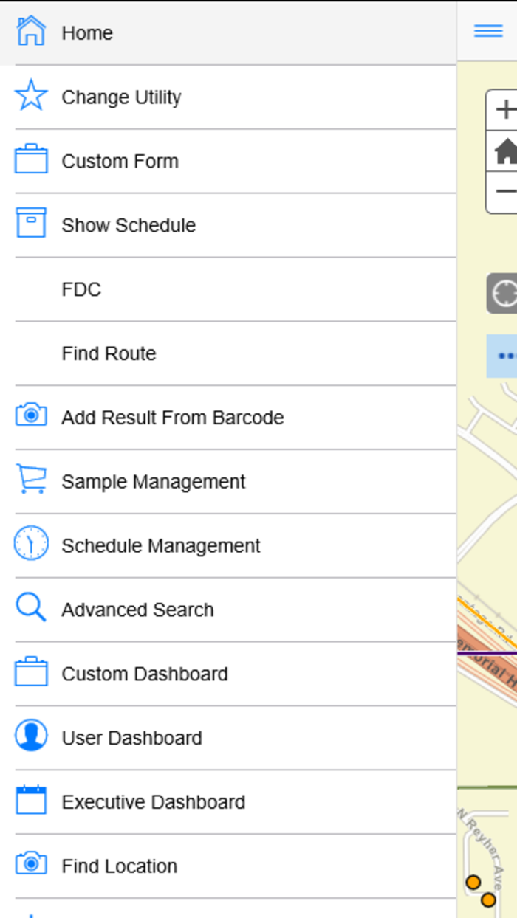The width and height of the screenshot is (517, 918).
Task: Open the FDC menu item
Action: [x=81, y=289]
